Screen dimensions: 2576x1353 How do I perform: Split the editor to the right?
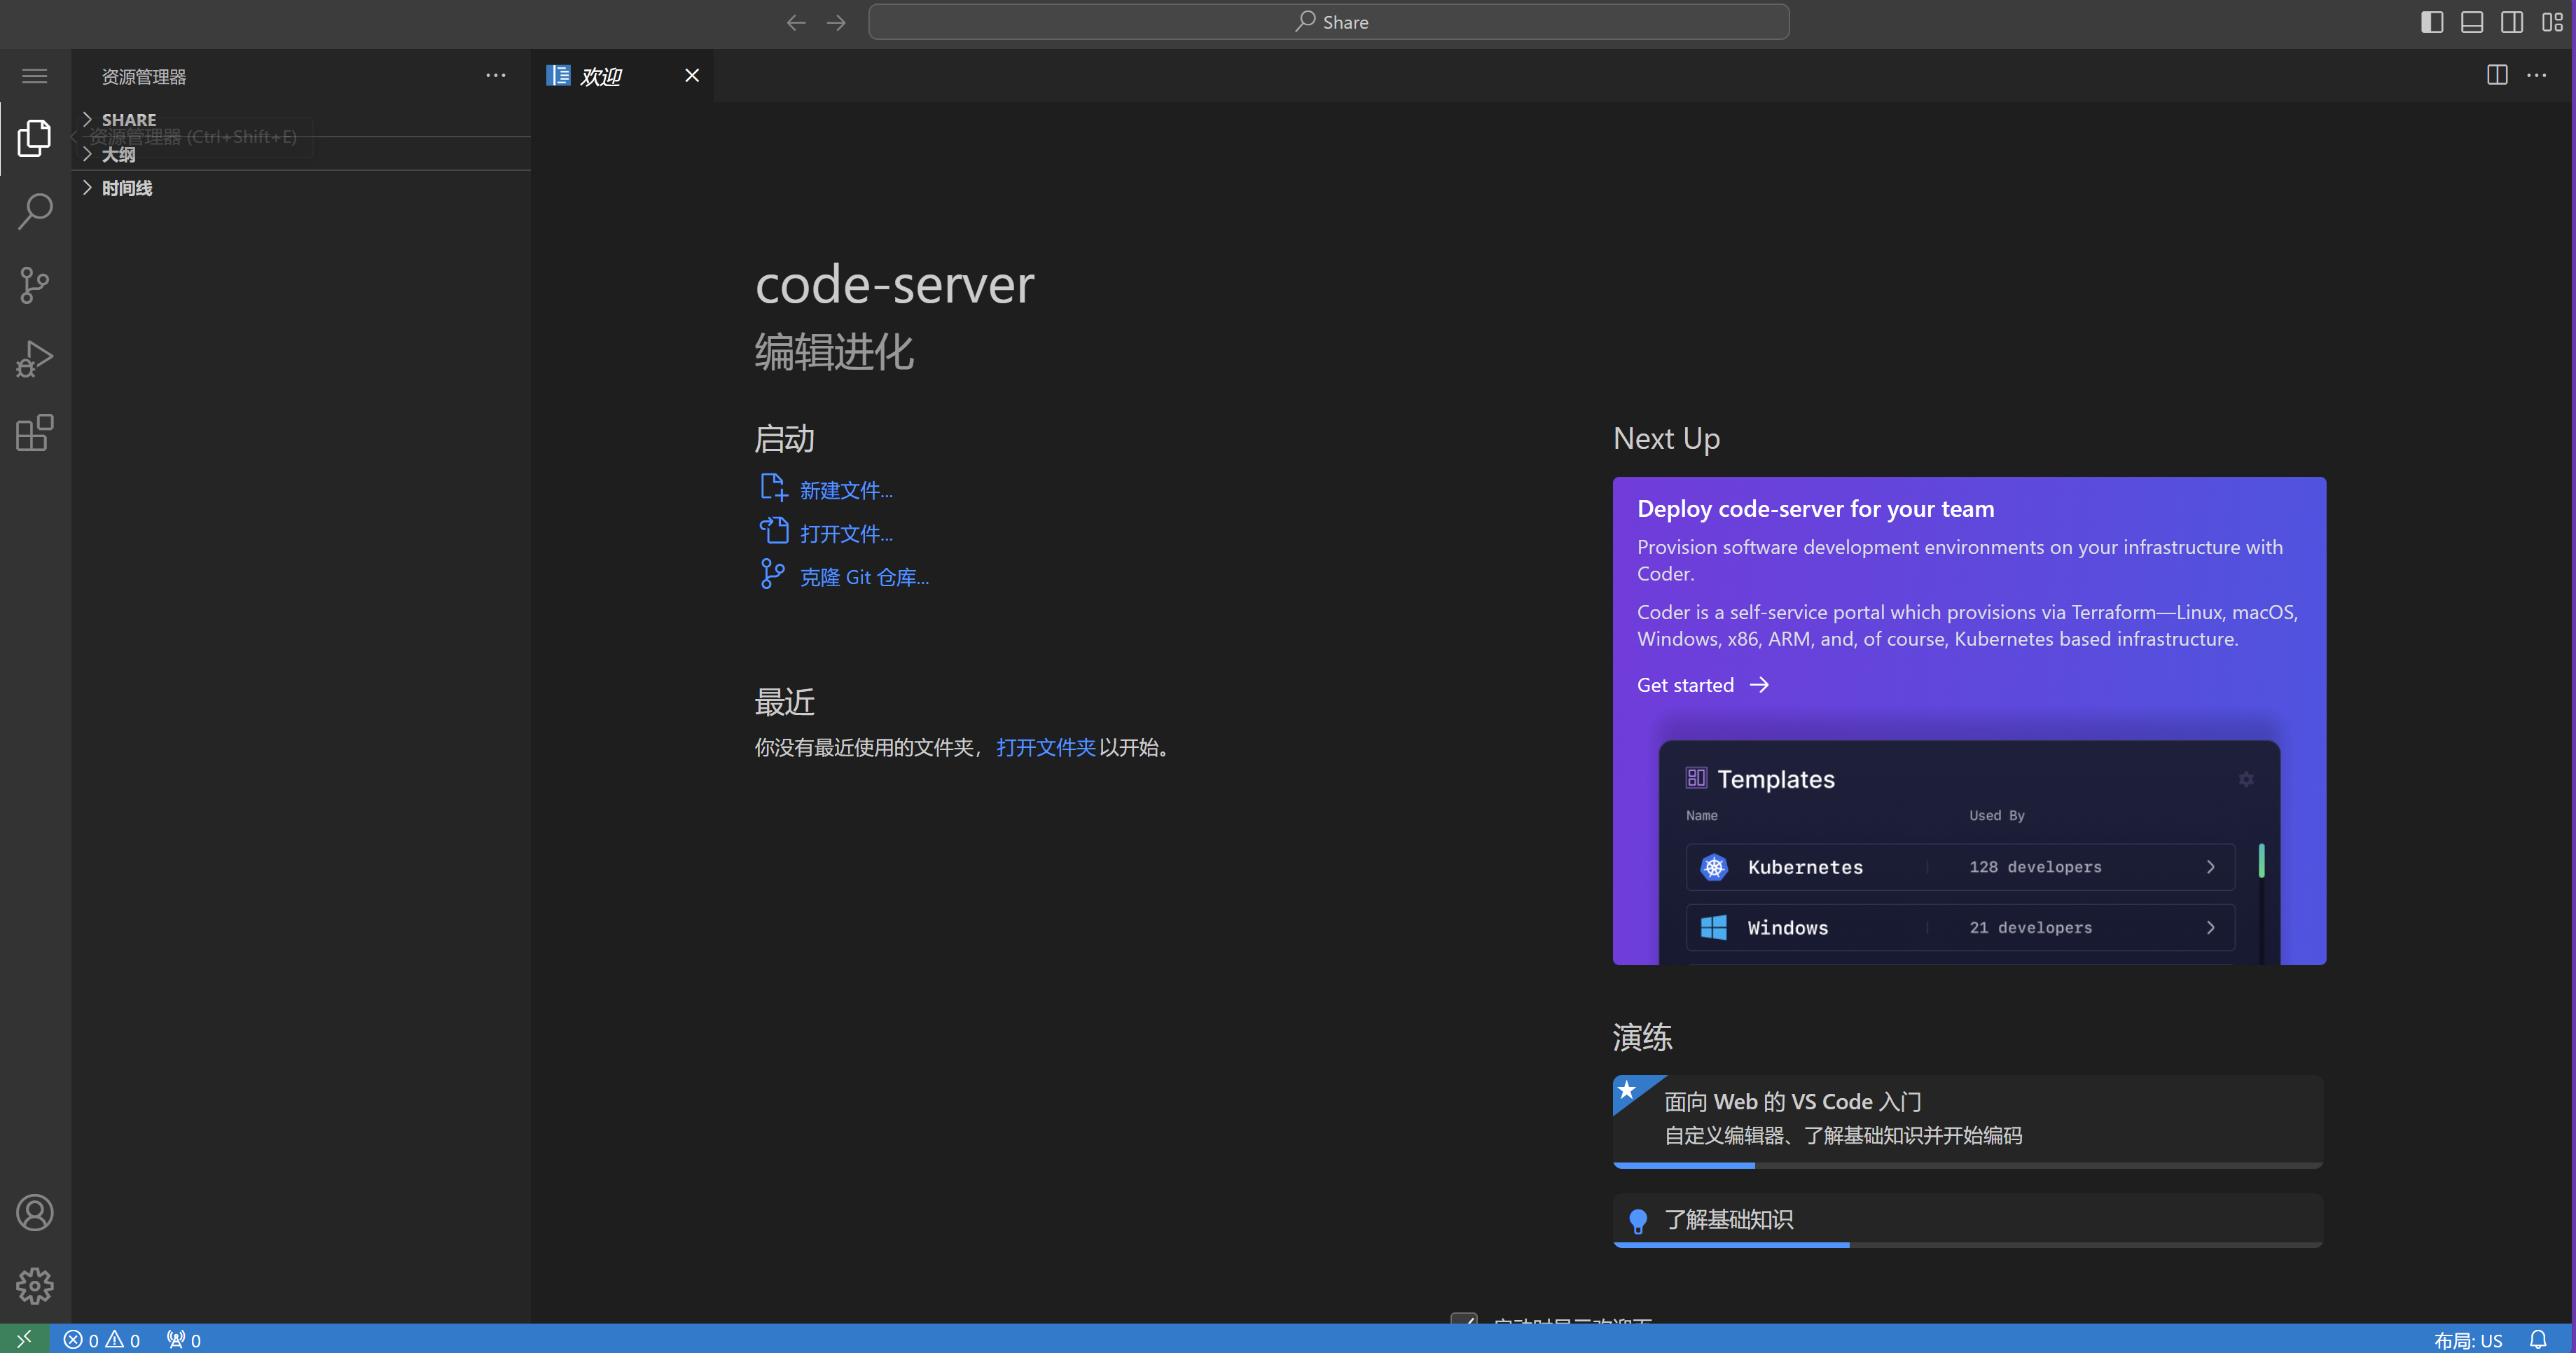click(2497, 75)
